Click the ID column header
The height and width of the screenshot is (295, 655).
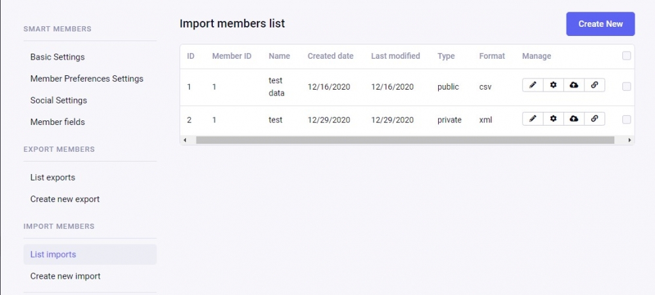[x=191, y=56]
